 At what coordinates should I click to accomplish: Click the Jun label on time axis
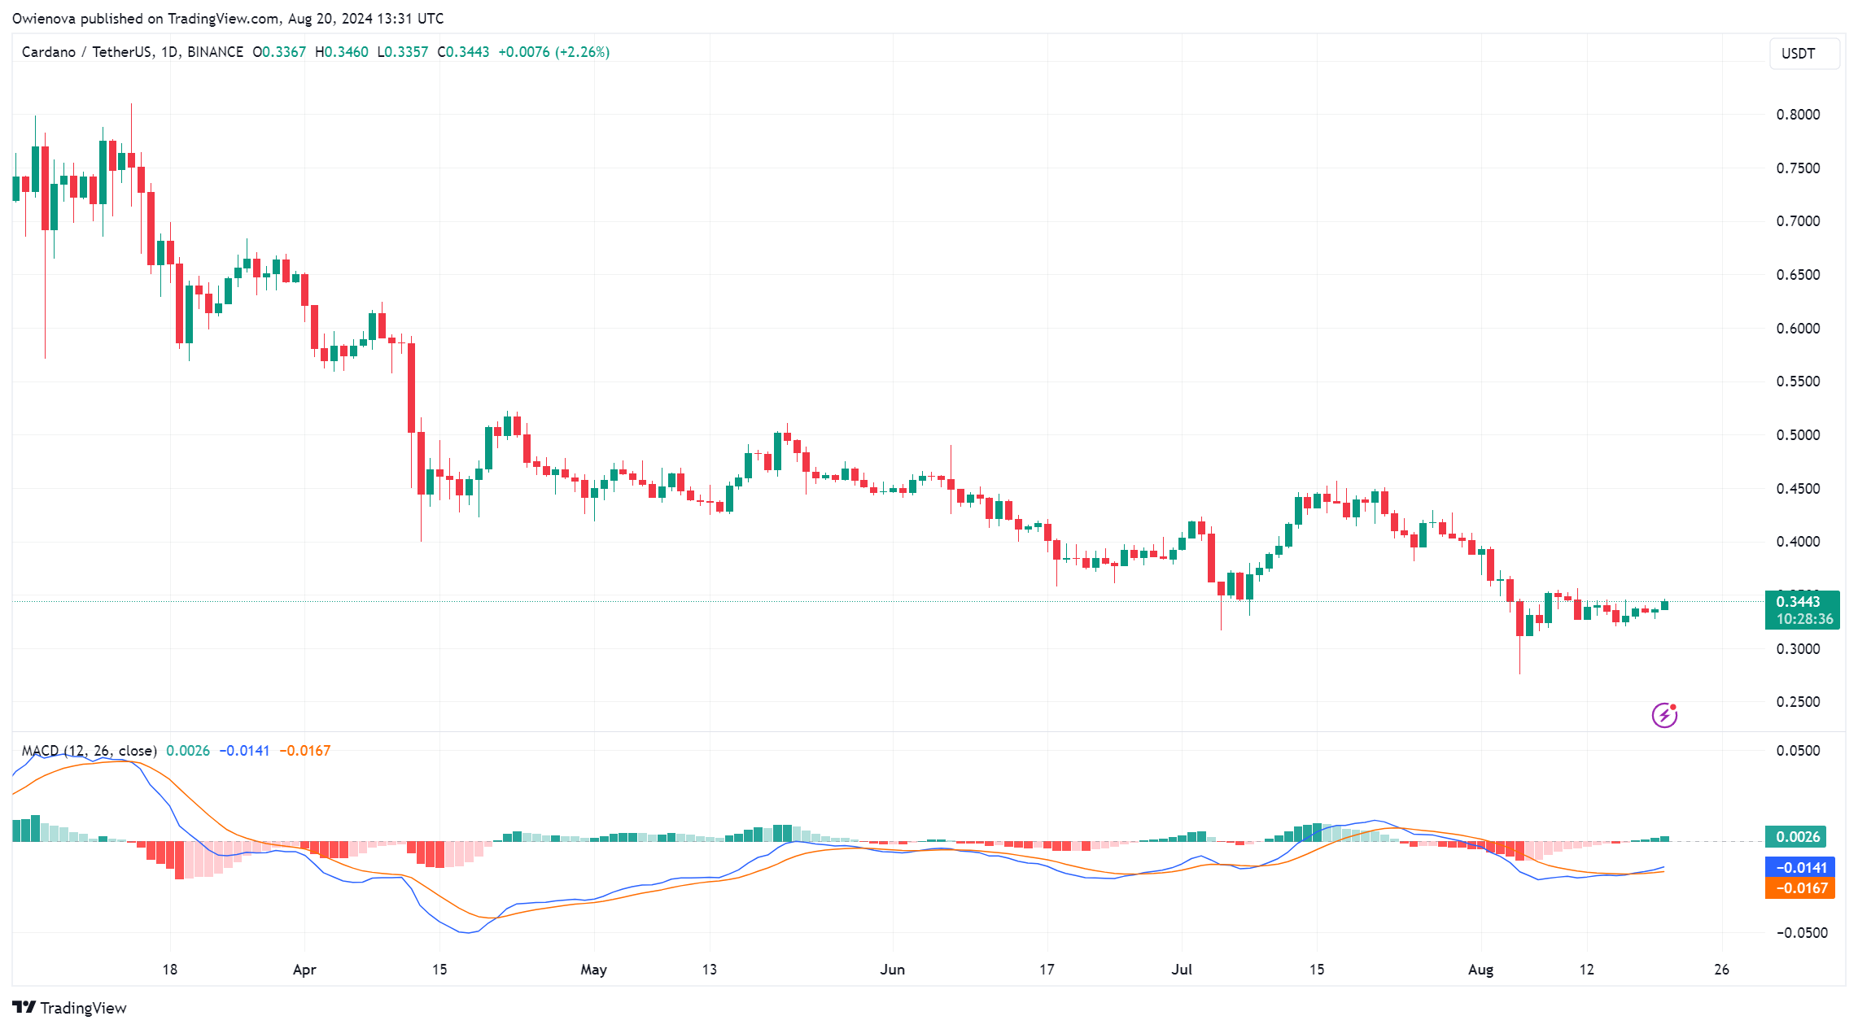click(x=893, y=970)
